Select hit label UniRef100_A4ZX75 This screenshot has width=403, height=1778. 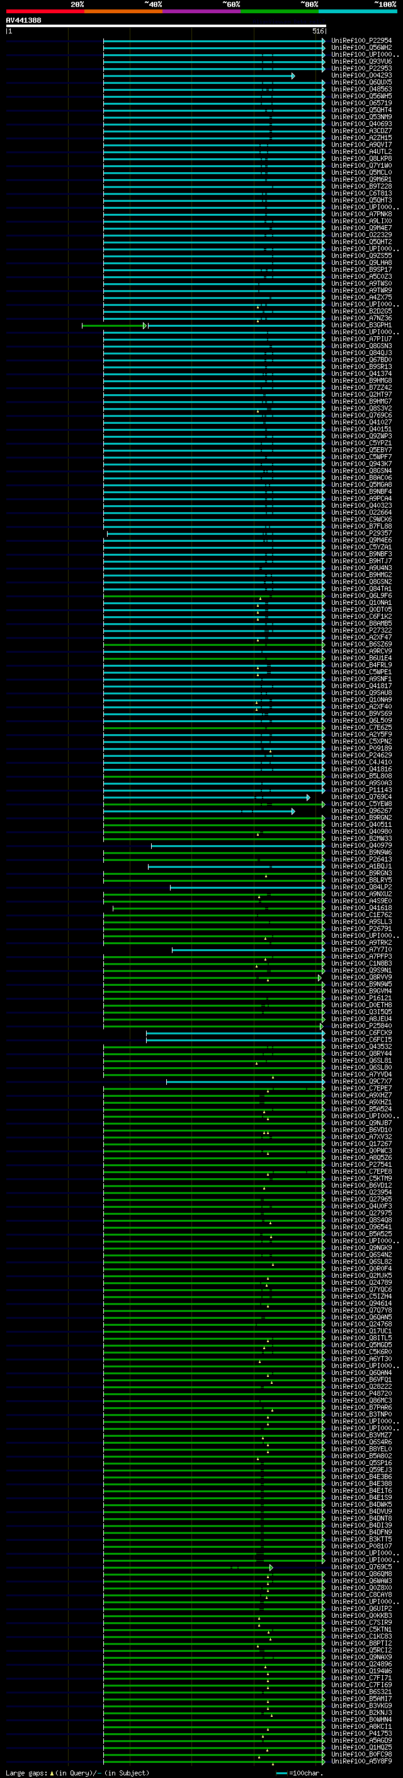click(x=361, y=298)
